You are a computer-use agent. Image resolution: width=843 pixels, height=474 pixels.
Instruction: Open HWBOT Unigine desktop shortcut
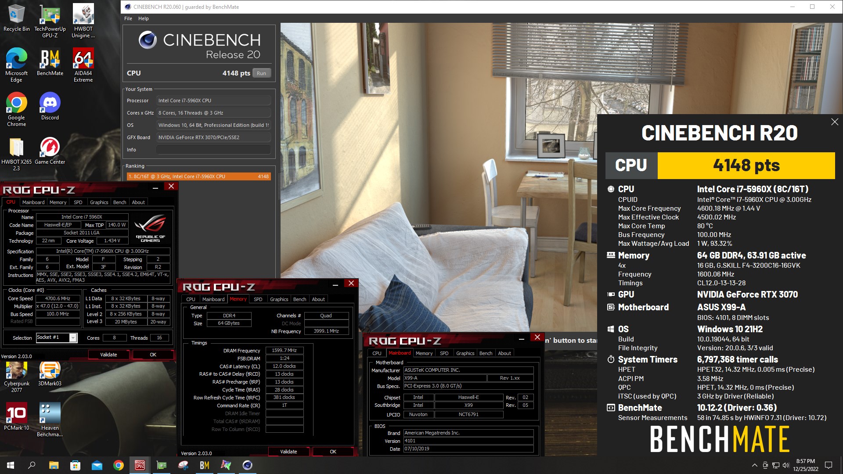(83, 21)
